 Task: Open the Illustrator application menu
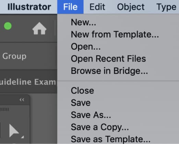pos(29,7)
